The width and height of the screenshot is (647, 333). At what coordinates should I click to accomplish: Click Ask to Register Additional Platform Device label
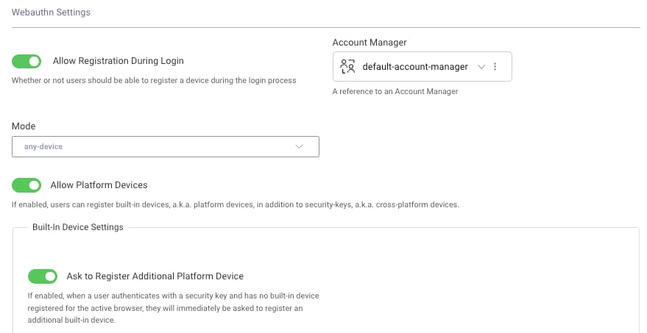coord(155,276)
